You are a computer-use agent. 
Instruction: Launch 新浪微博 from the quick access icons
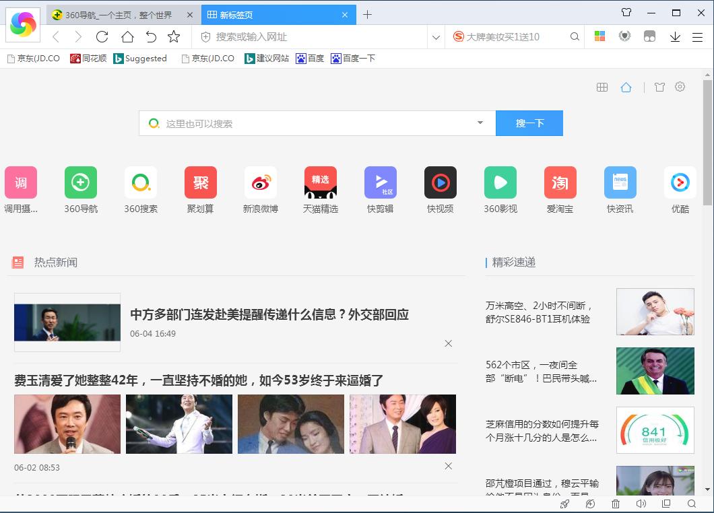260,182
